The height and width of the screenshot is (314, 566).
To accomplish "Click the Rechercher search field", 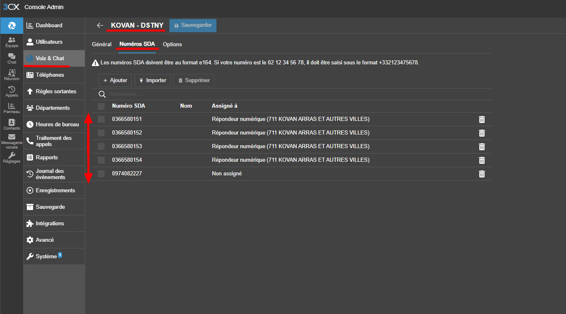I will (299, 94).
